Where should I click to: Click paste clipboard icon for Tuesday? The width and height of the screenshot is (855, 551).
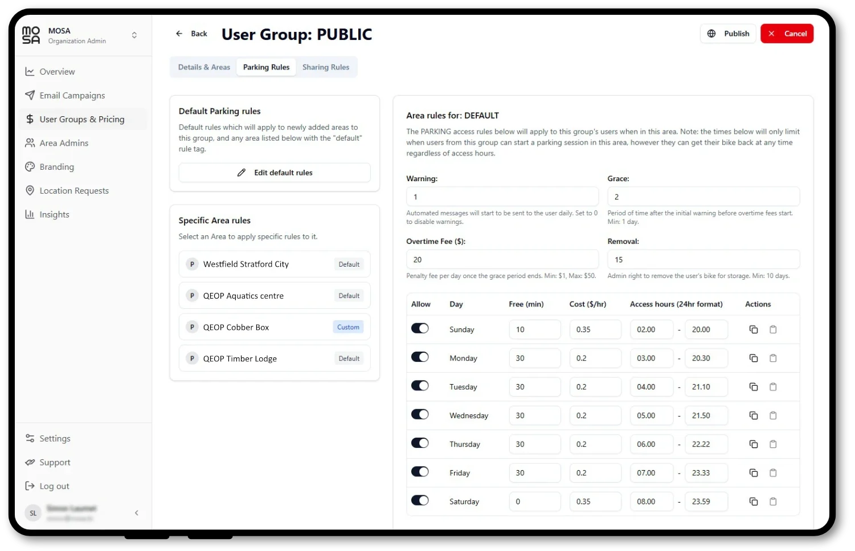pyautogui.click(x=773, y=387)
